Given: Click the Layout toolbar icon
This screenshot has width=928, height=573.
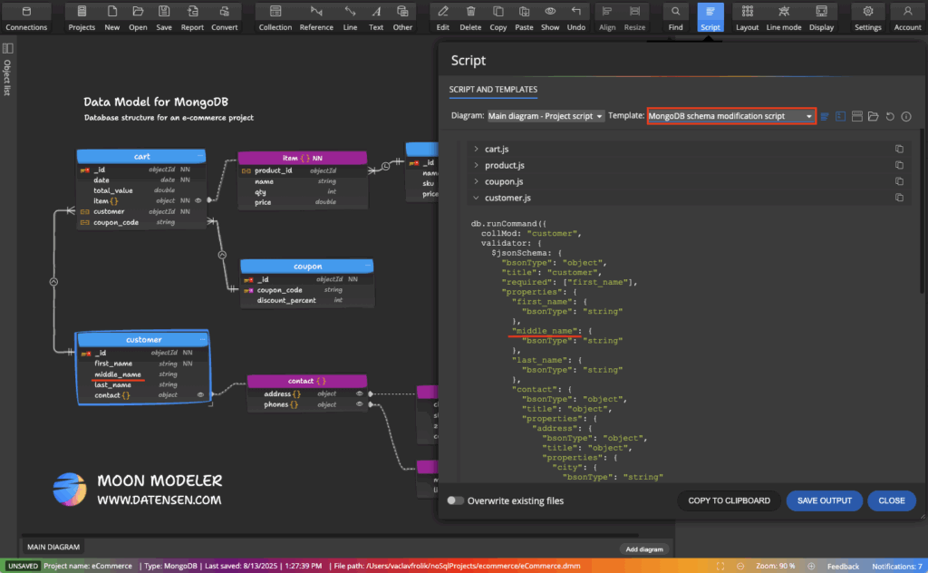Looking at the screenshot, I should [747, 18].
